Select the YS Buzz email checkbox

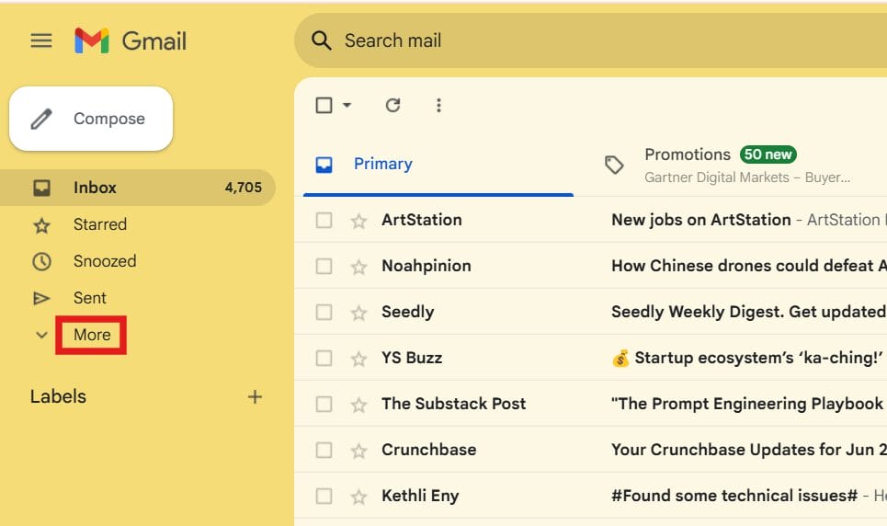(324, 358)
